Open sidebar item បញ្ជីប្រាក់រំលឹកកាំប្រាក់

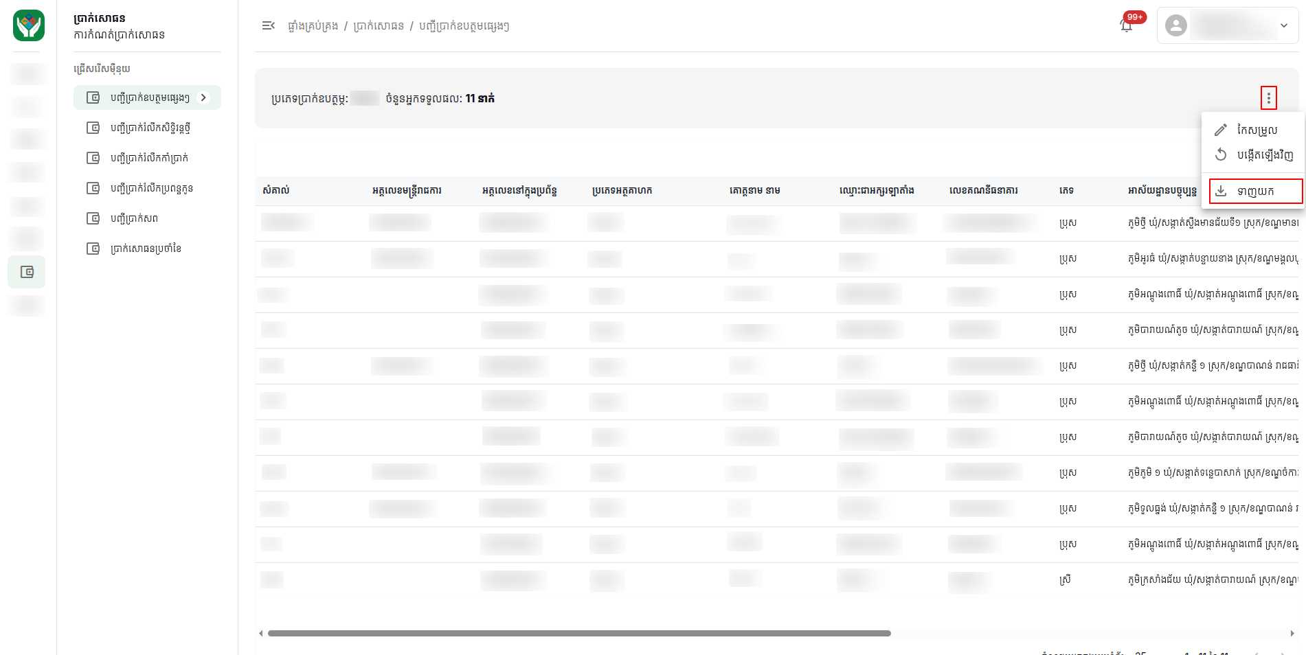[x=147, y=158]
